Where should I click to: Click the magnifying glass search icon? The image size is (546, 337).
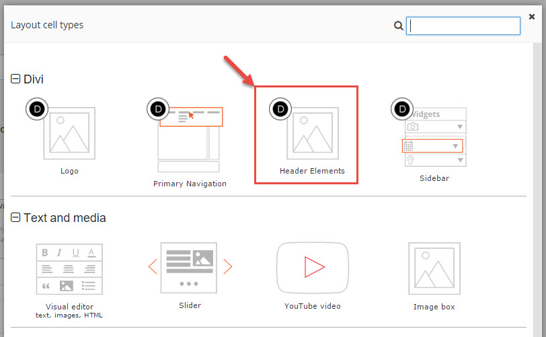[x=398, y=26]
